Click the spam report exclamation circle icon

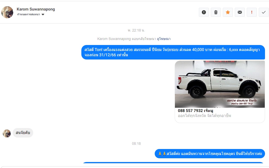204,12
